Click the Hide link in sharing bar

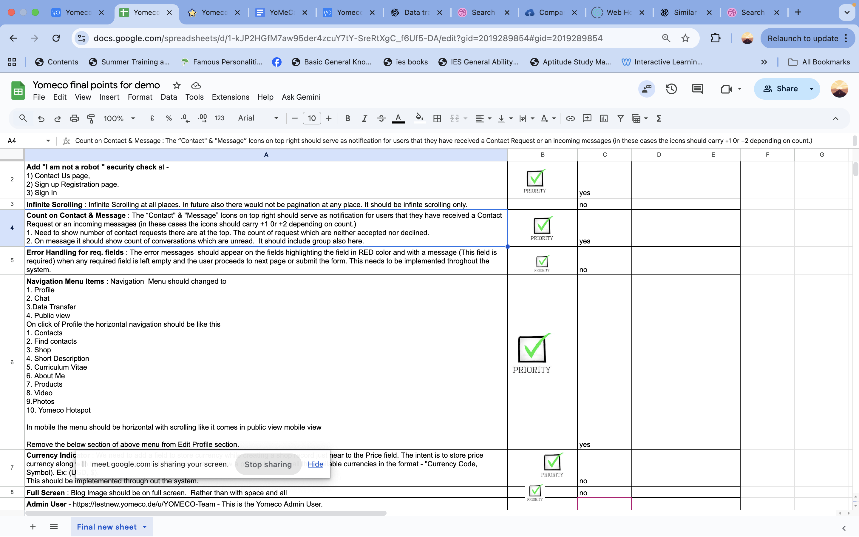click(315, 464)
